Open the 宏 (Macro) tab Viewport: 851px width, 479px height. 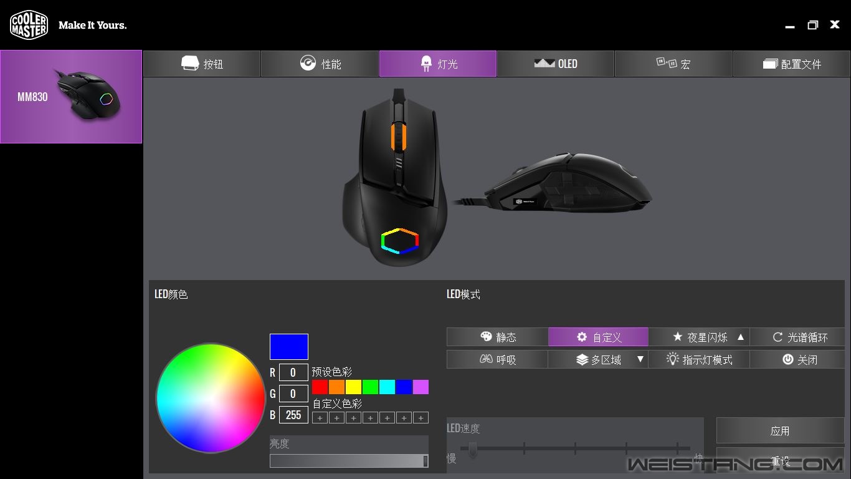tap(673, 64)
